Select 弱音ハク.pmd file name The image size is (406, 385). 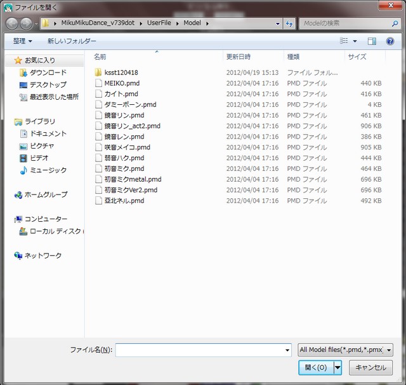(124, 158)
